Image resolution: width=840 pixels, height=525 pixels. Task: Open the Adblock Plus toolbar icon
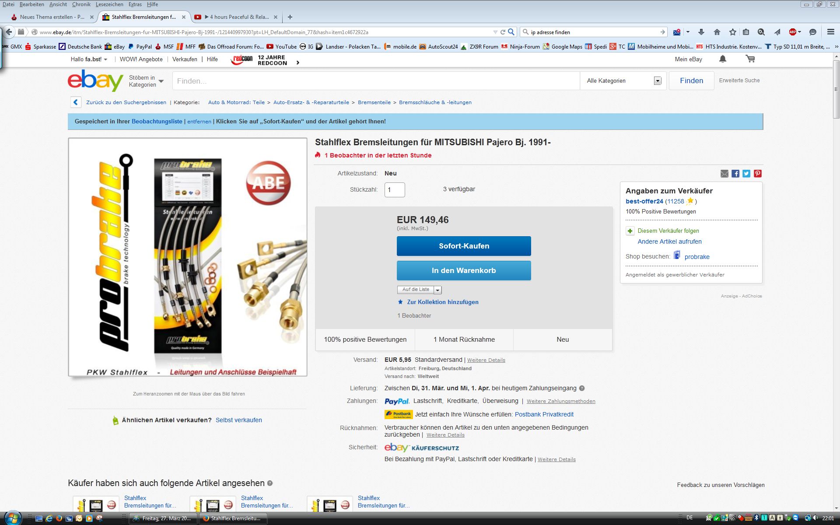tap(793, 32)
